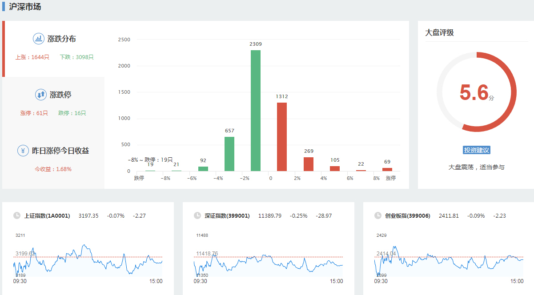
Task: Click the yen icon beside 昨日涨停今日收益
Action: coord(23,151)
